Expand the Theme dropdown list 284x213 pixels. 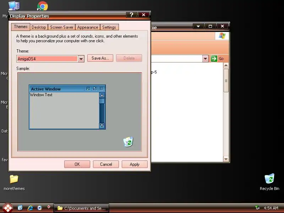pyautogui.click(x=81, y=59)
